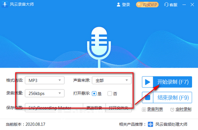
Task: Click the 风云录音大师 app logo icon
Action: tap(5, 4)
